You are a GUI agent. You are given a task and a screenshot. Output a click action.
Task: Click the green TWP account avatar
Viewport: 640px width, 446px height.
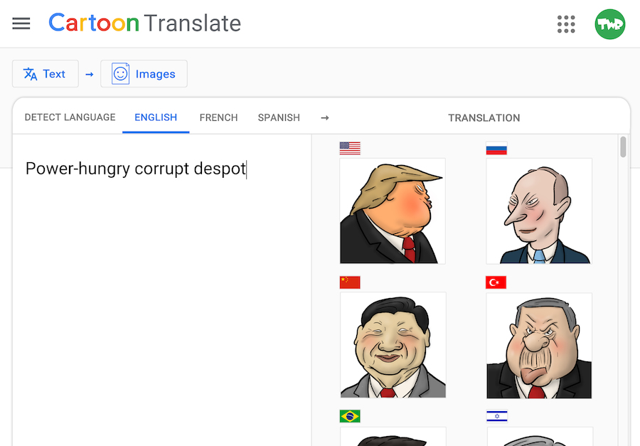tap(610, 24)
